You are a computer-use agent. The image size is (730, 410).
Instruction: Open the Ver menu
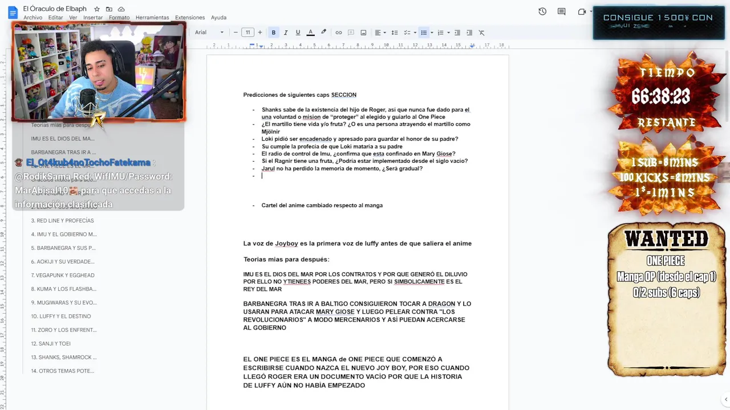click(x=73, y=18)
